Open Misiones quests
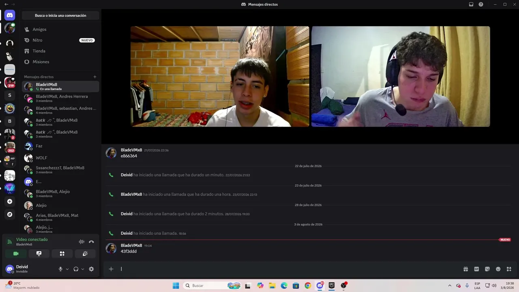Viewport: 519px width, 292px height. [x=60, y=62]
